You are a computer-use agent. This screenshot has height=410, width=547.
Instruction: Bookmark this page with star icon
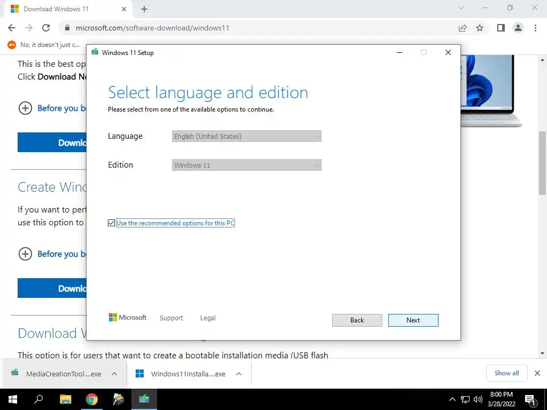[480, 28]
